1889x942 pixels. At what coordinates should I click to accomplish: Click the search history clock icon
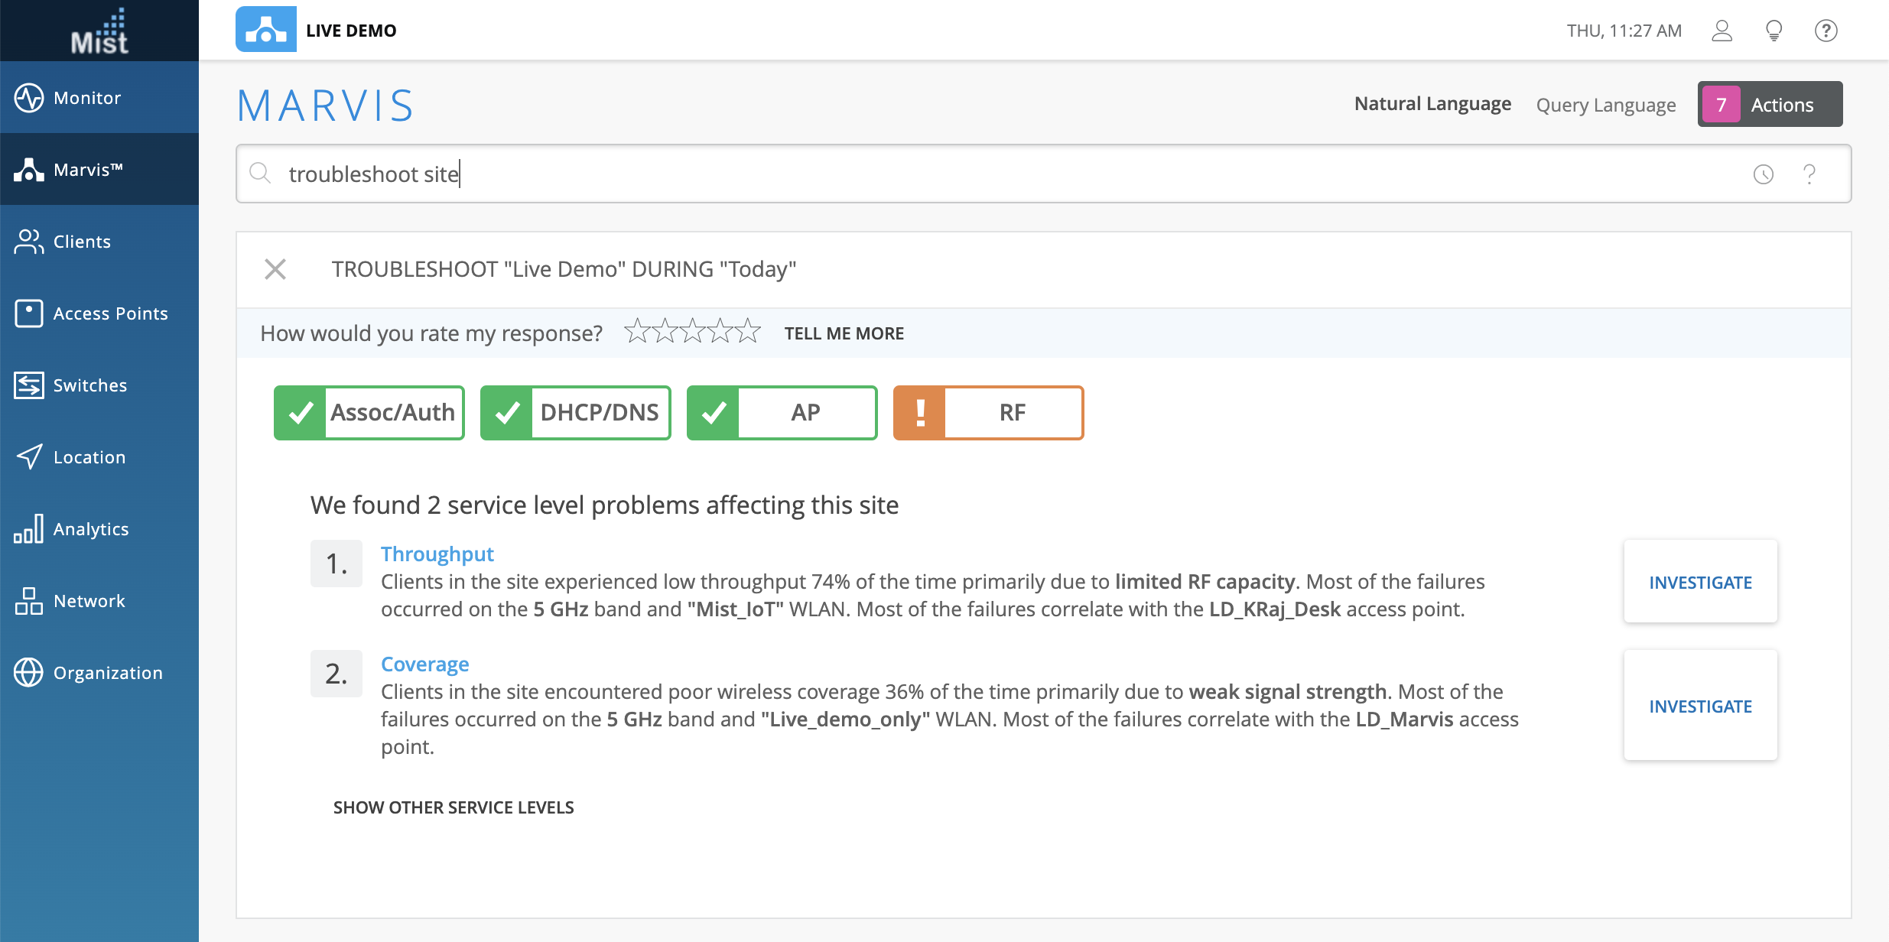tap(1763, 174)
